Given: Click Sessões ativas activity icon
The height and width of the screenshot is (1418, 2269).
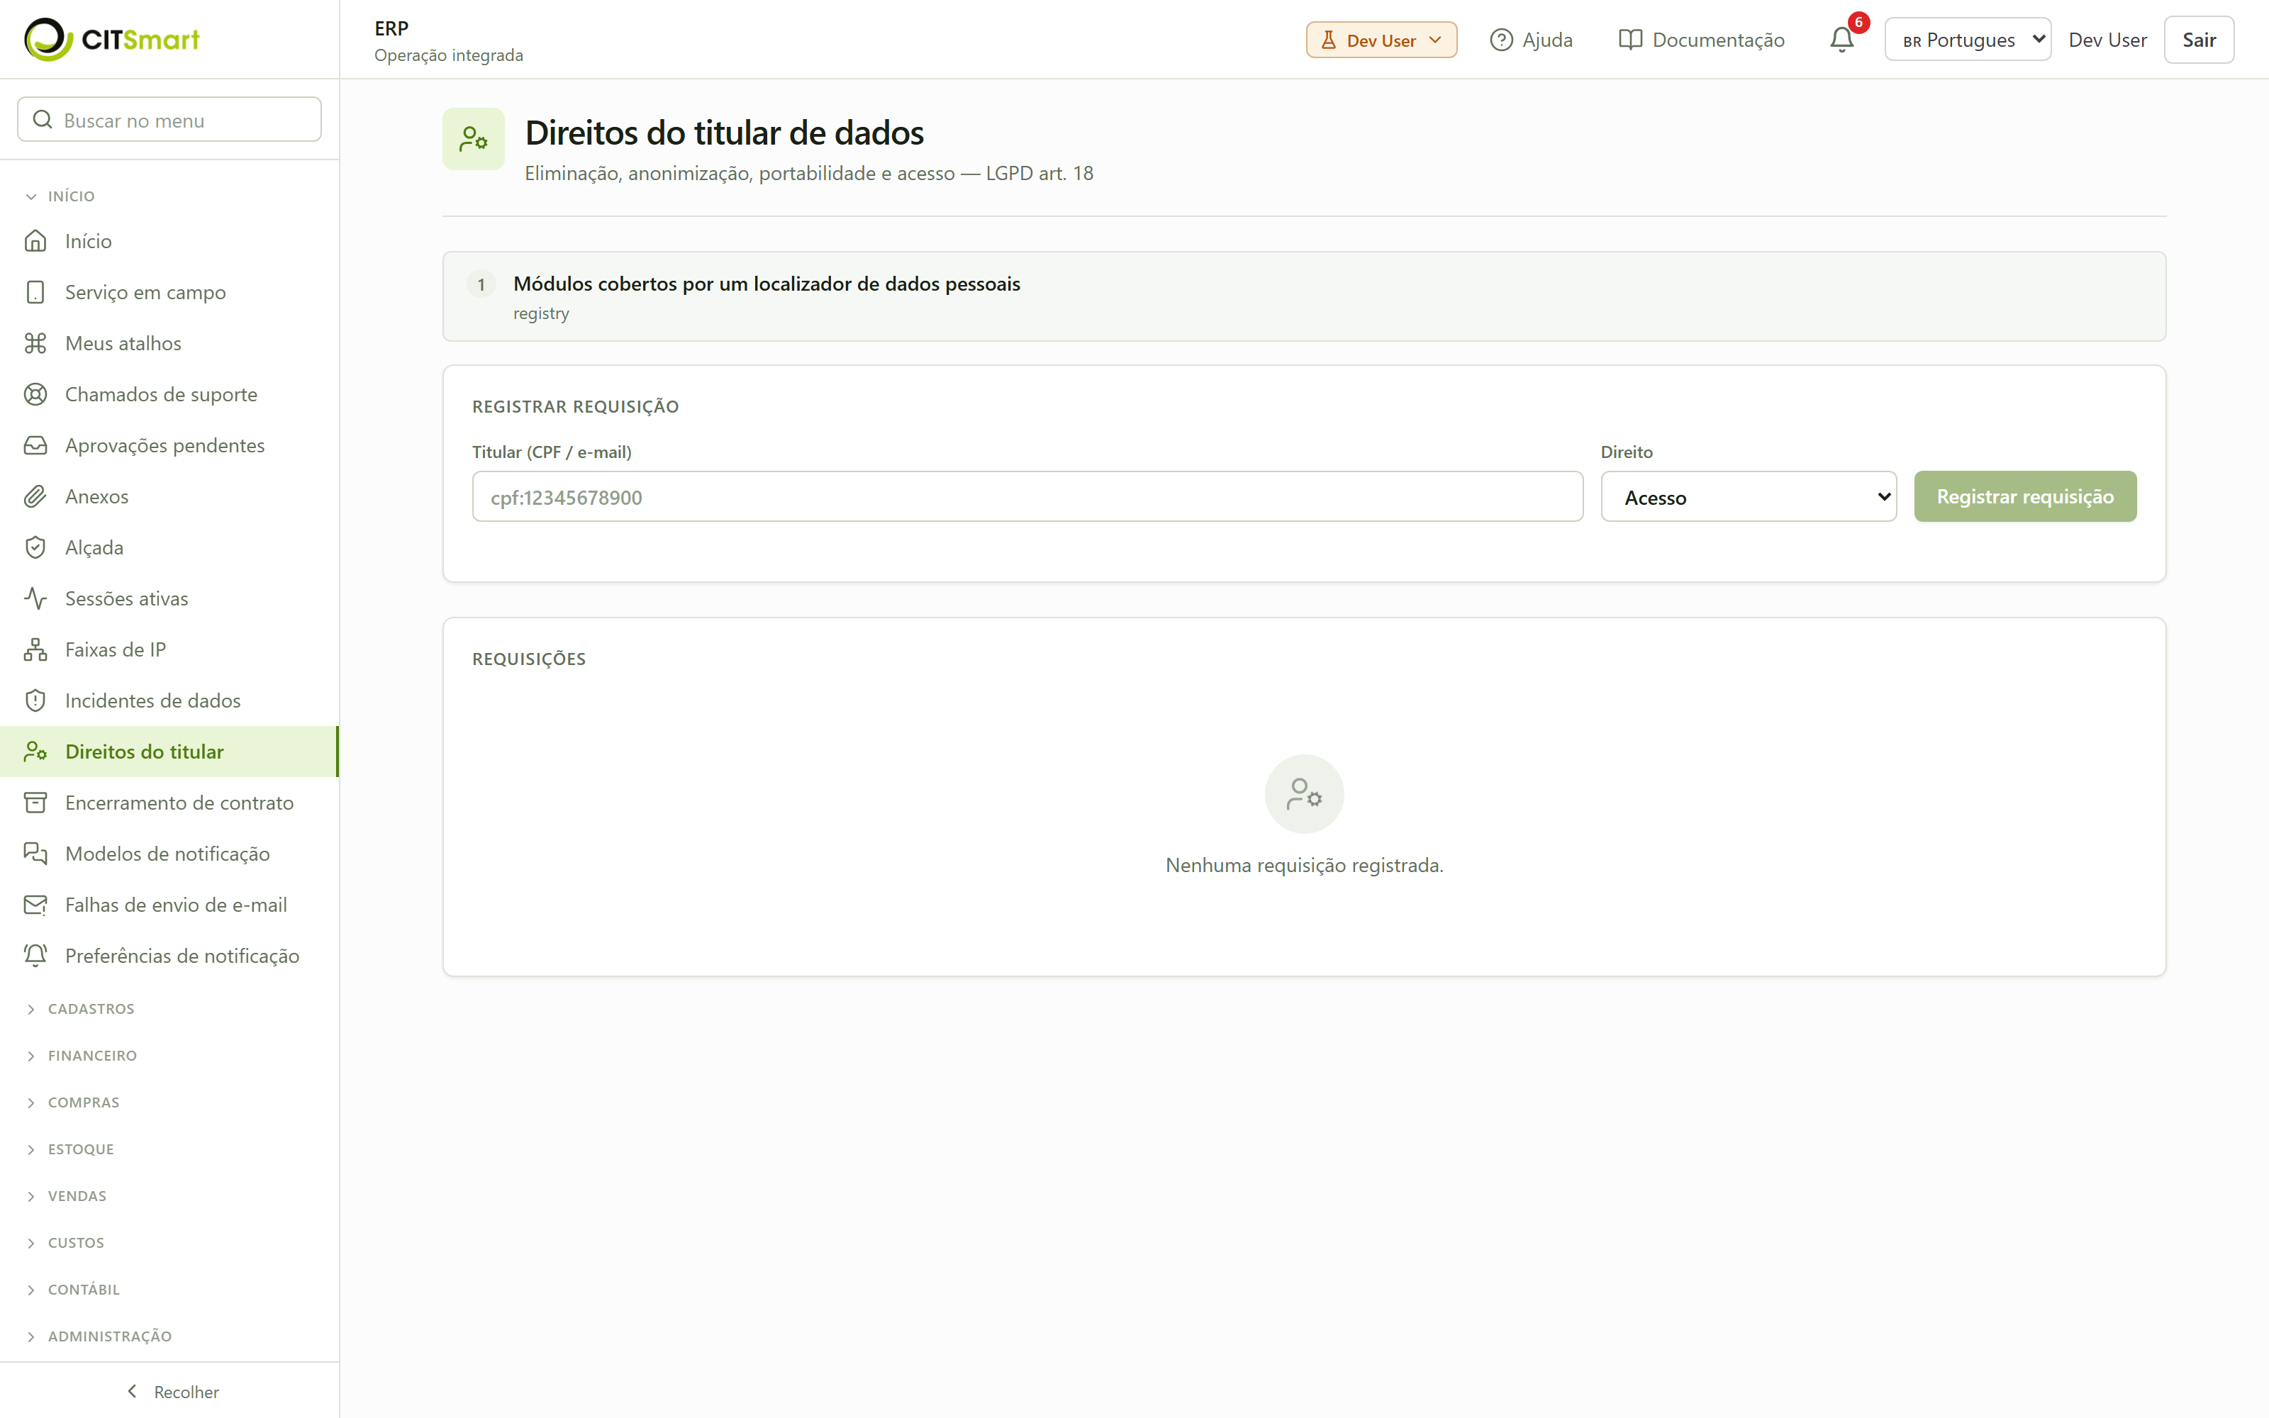Looking at the screenshot, I should click(x=35, y=598).
